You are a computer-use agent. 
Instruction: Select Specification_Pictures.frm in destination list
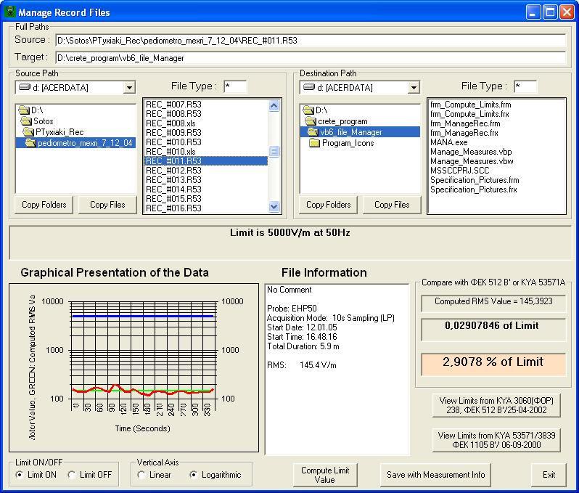tap(475, 180)
